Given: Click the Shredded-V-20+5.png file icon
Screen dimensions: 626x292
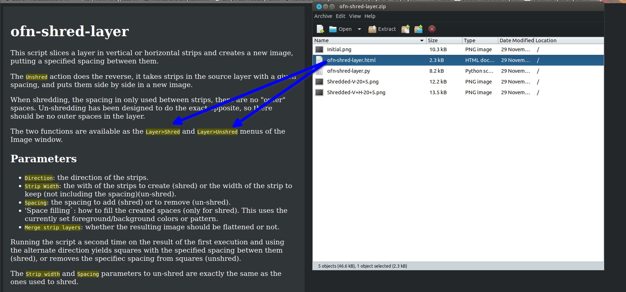Looking at the screenshot, I should pyautogui.click(x=319, y=82).
